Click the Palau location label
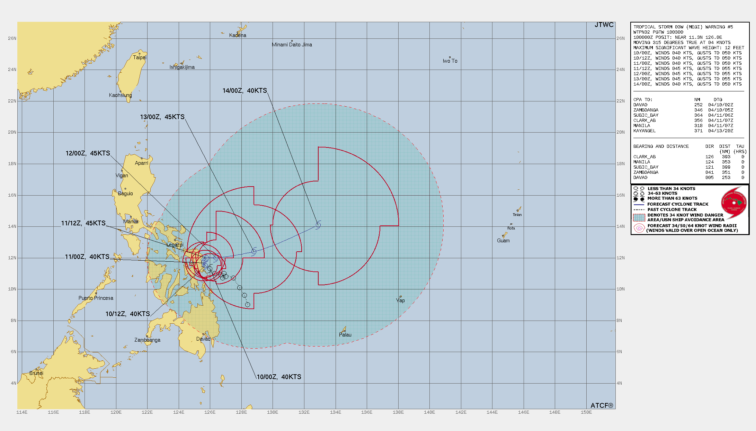756x431 pixels. click(345, 335)
